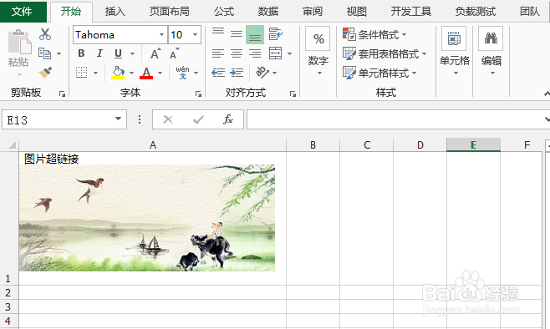Switch to Load Test (负载测试) tab
550x329 pixels.
tap(476, 12)
